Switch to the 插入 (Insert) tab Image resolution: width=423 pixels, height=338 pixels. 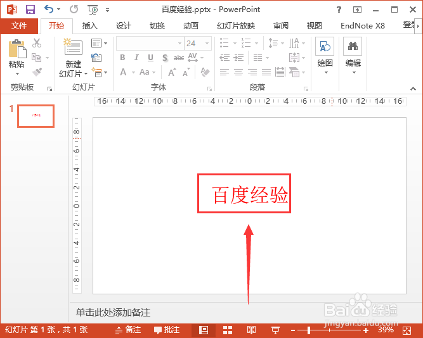tap(89, 26)
